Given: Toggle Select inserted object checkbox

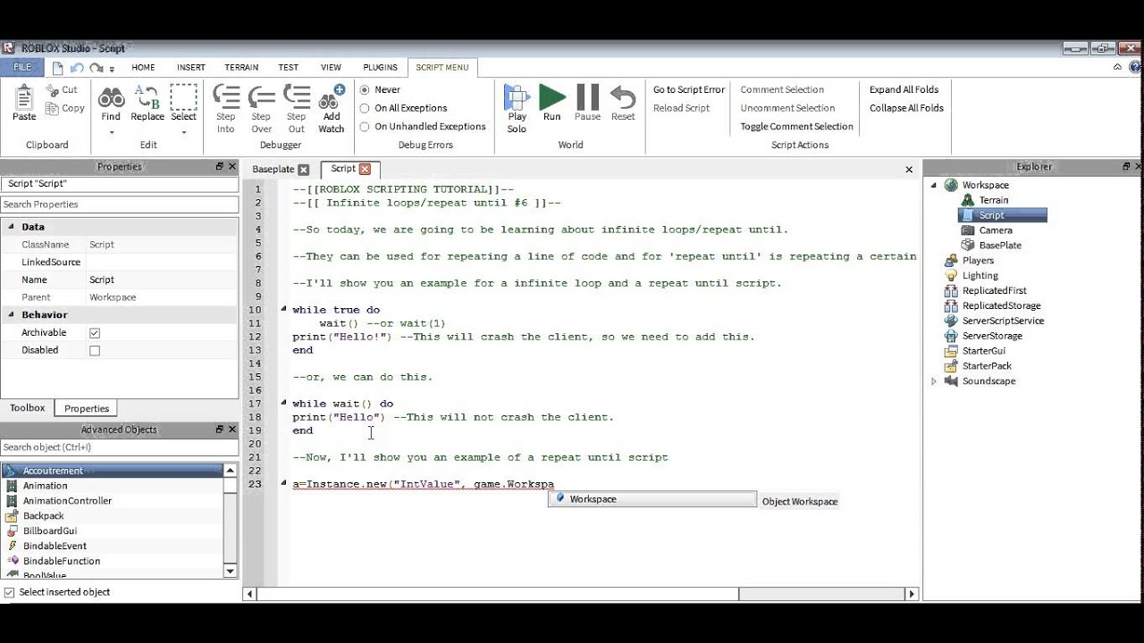Looking at the screenshot, I should click(x=10, y=592).
